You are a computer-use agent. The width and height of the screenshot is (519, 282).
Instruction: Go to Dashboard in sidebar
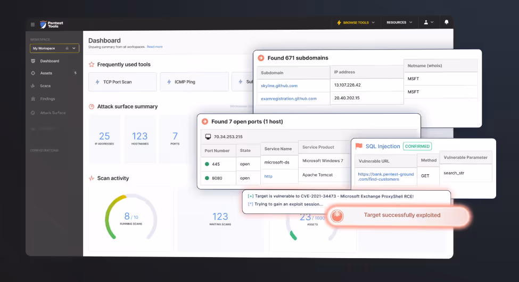click(50, 61)
